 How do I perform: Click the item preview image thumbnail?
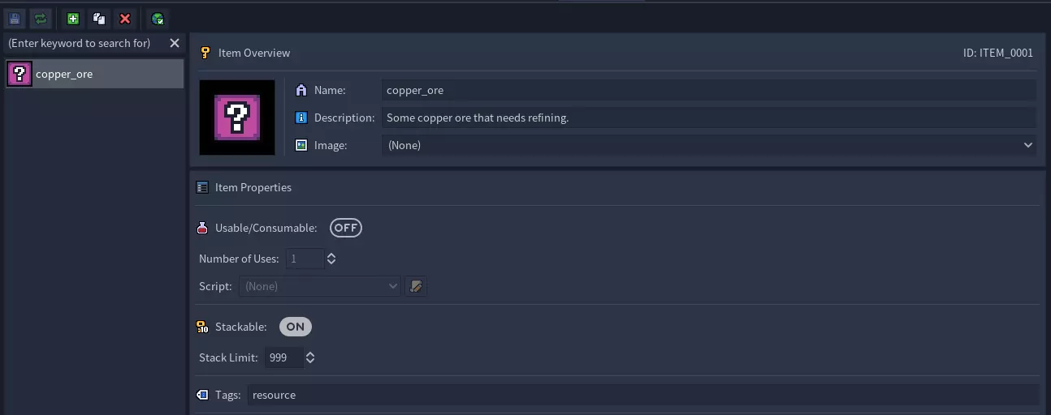click(237, 118)
